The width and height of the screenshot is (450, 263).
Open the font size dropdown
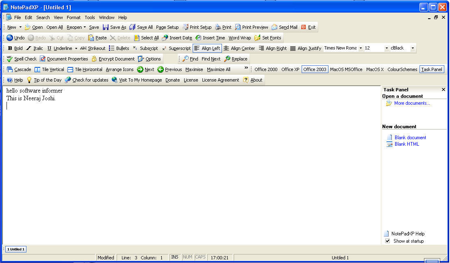[386, 48]
